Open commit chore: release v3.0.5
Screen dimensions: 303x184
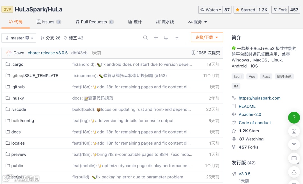point(47,53)
